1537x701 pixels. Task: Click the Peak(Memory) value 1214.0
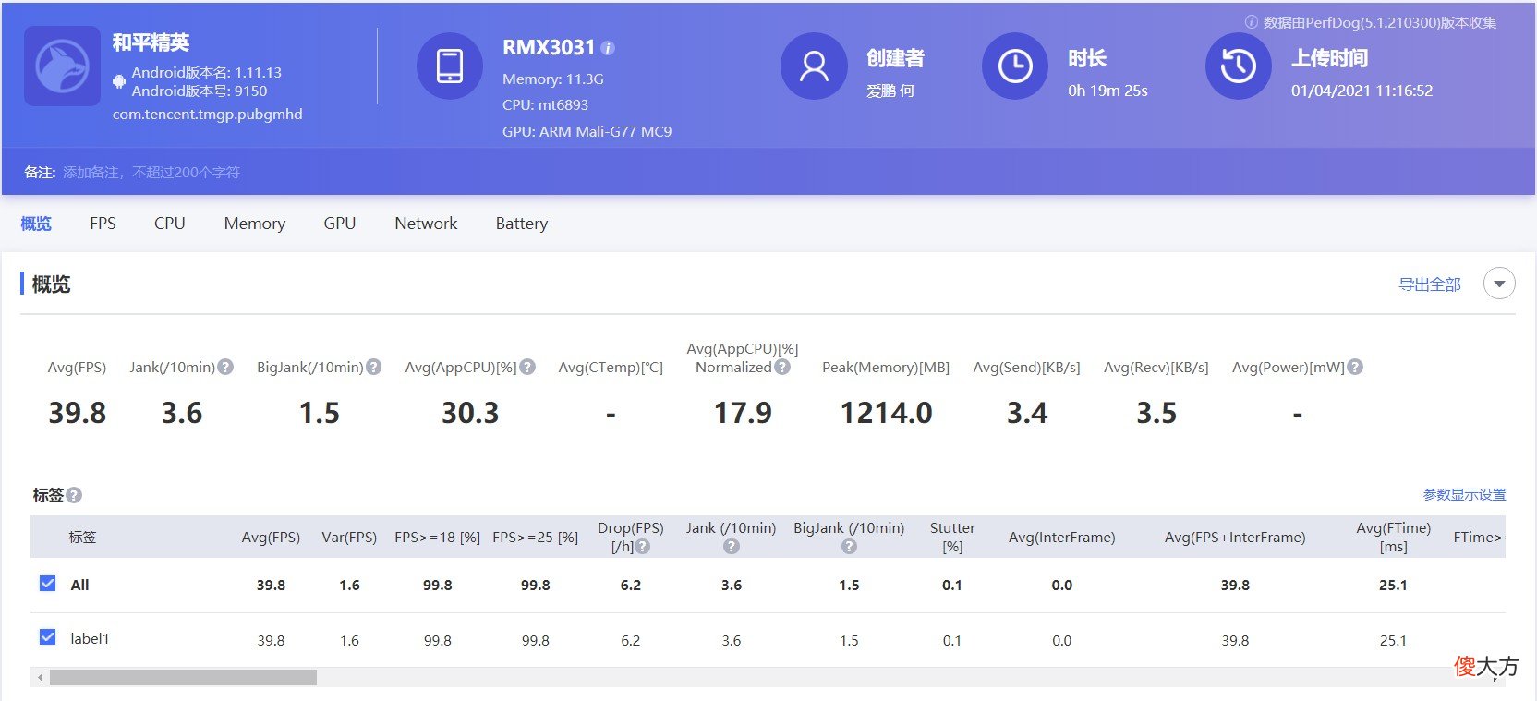[886, 413]
